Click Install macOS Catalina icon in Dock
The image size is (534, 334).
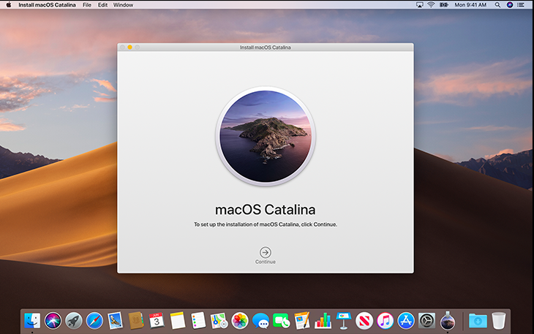tap(448, 320)
